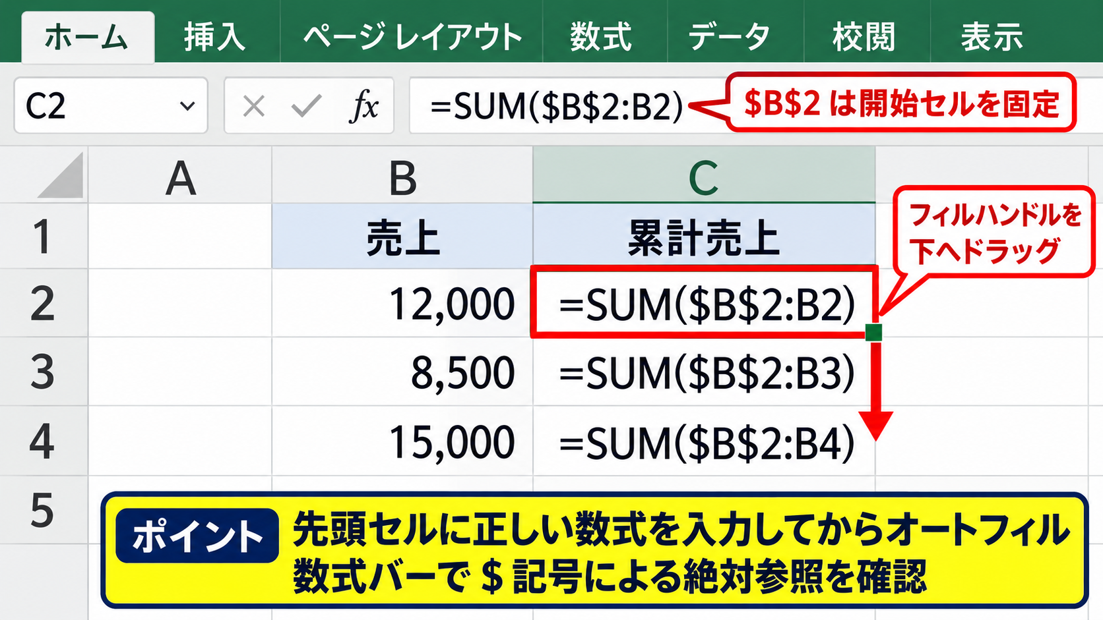Open the 校閲 ribbon tab

click(x=864, y=37)
